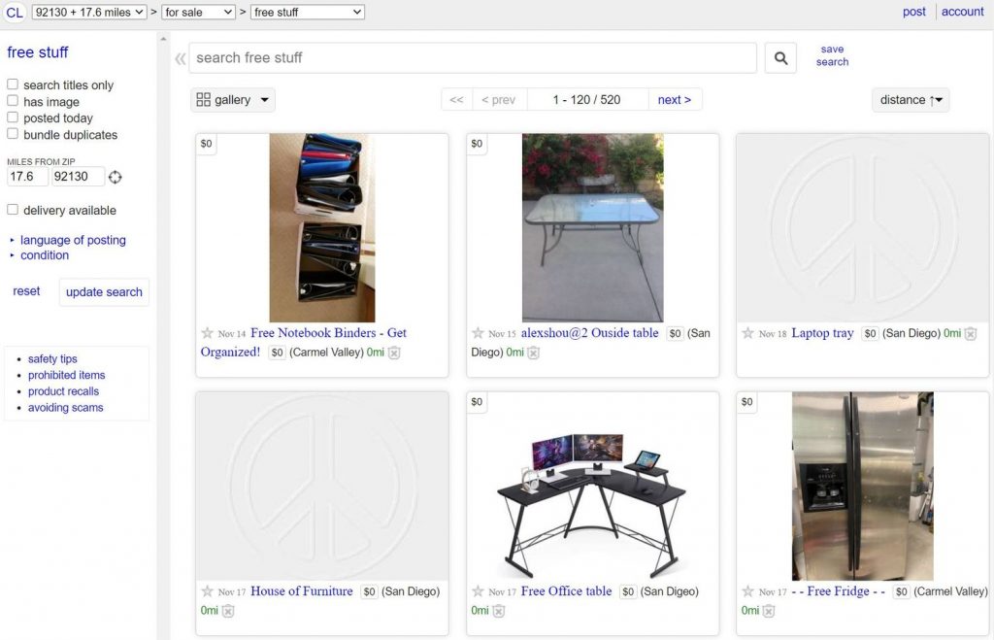Click the sidebar scrollbar up arrow

[163, 39]
